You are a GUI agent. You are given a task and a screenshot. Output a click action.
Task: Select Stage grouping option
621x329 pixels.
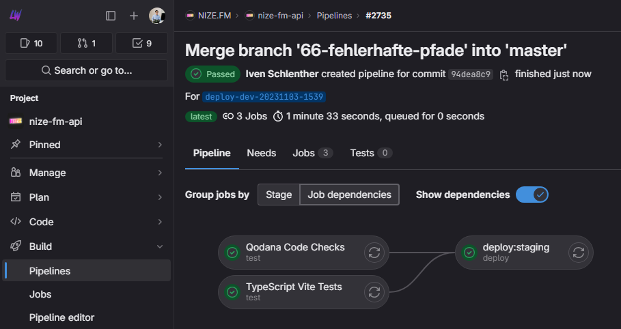pyautogui.click(x=279, y=195)
